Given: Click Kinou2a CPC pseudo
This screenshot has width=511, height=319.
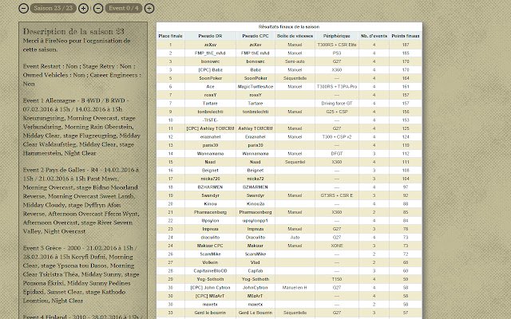Looking at the screenshot, I should point(255,204).
